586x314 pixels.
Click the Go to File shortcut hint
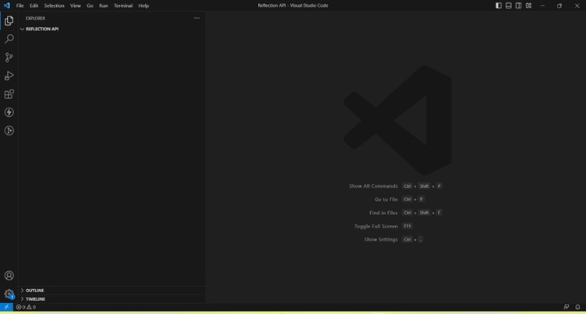(x=400, y=199)
